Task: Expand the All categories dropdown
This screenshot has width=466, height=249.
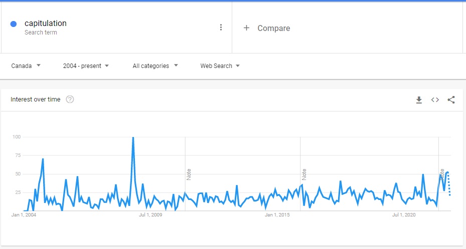Action: (x=155, y=65)
